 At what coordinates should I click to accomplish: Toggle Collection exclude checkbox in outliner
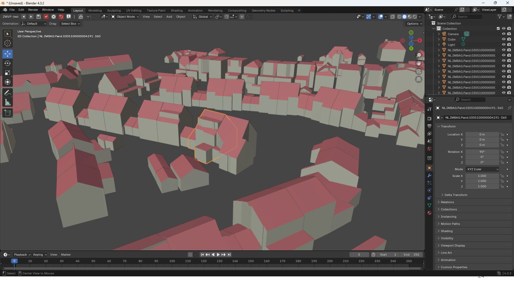(x=498, y=29)
